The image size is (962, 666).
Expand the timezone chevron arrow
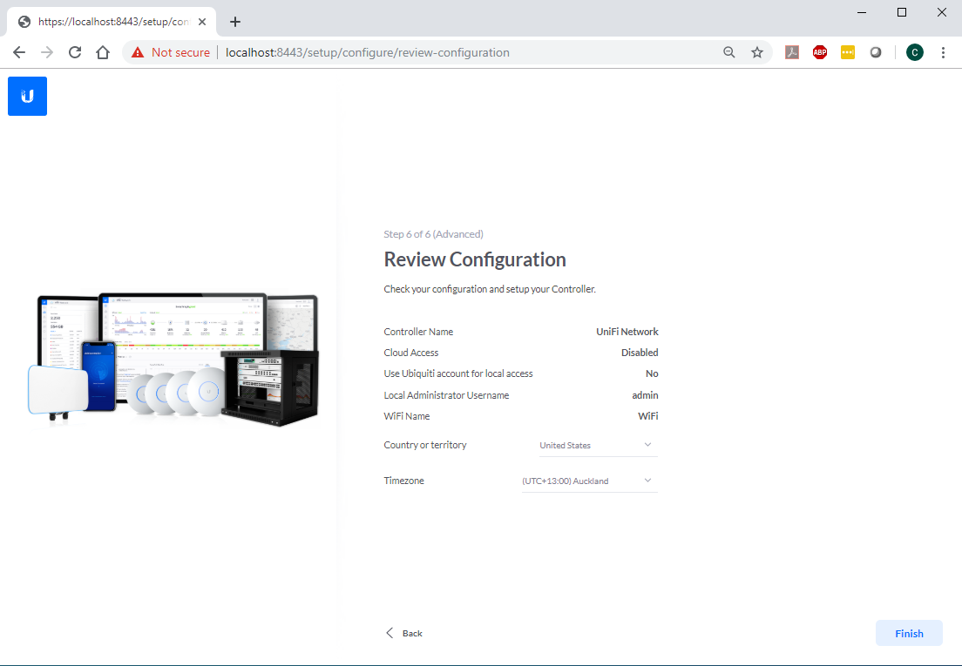click(648, 481)
